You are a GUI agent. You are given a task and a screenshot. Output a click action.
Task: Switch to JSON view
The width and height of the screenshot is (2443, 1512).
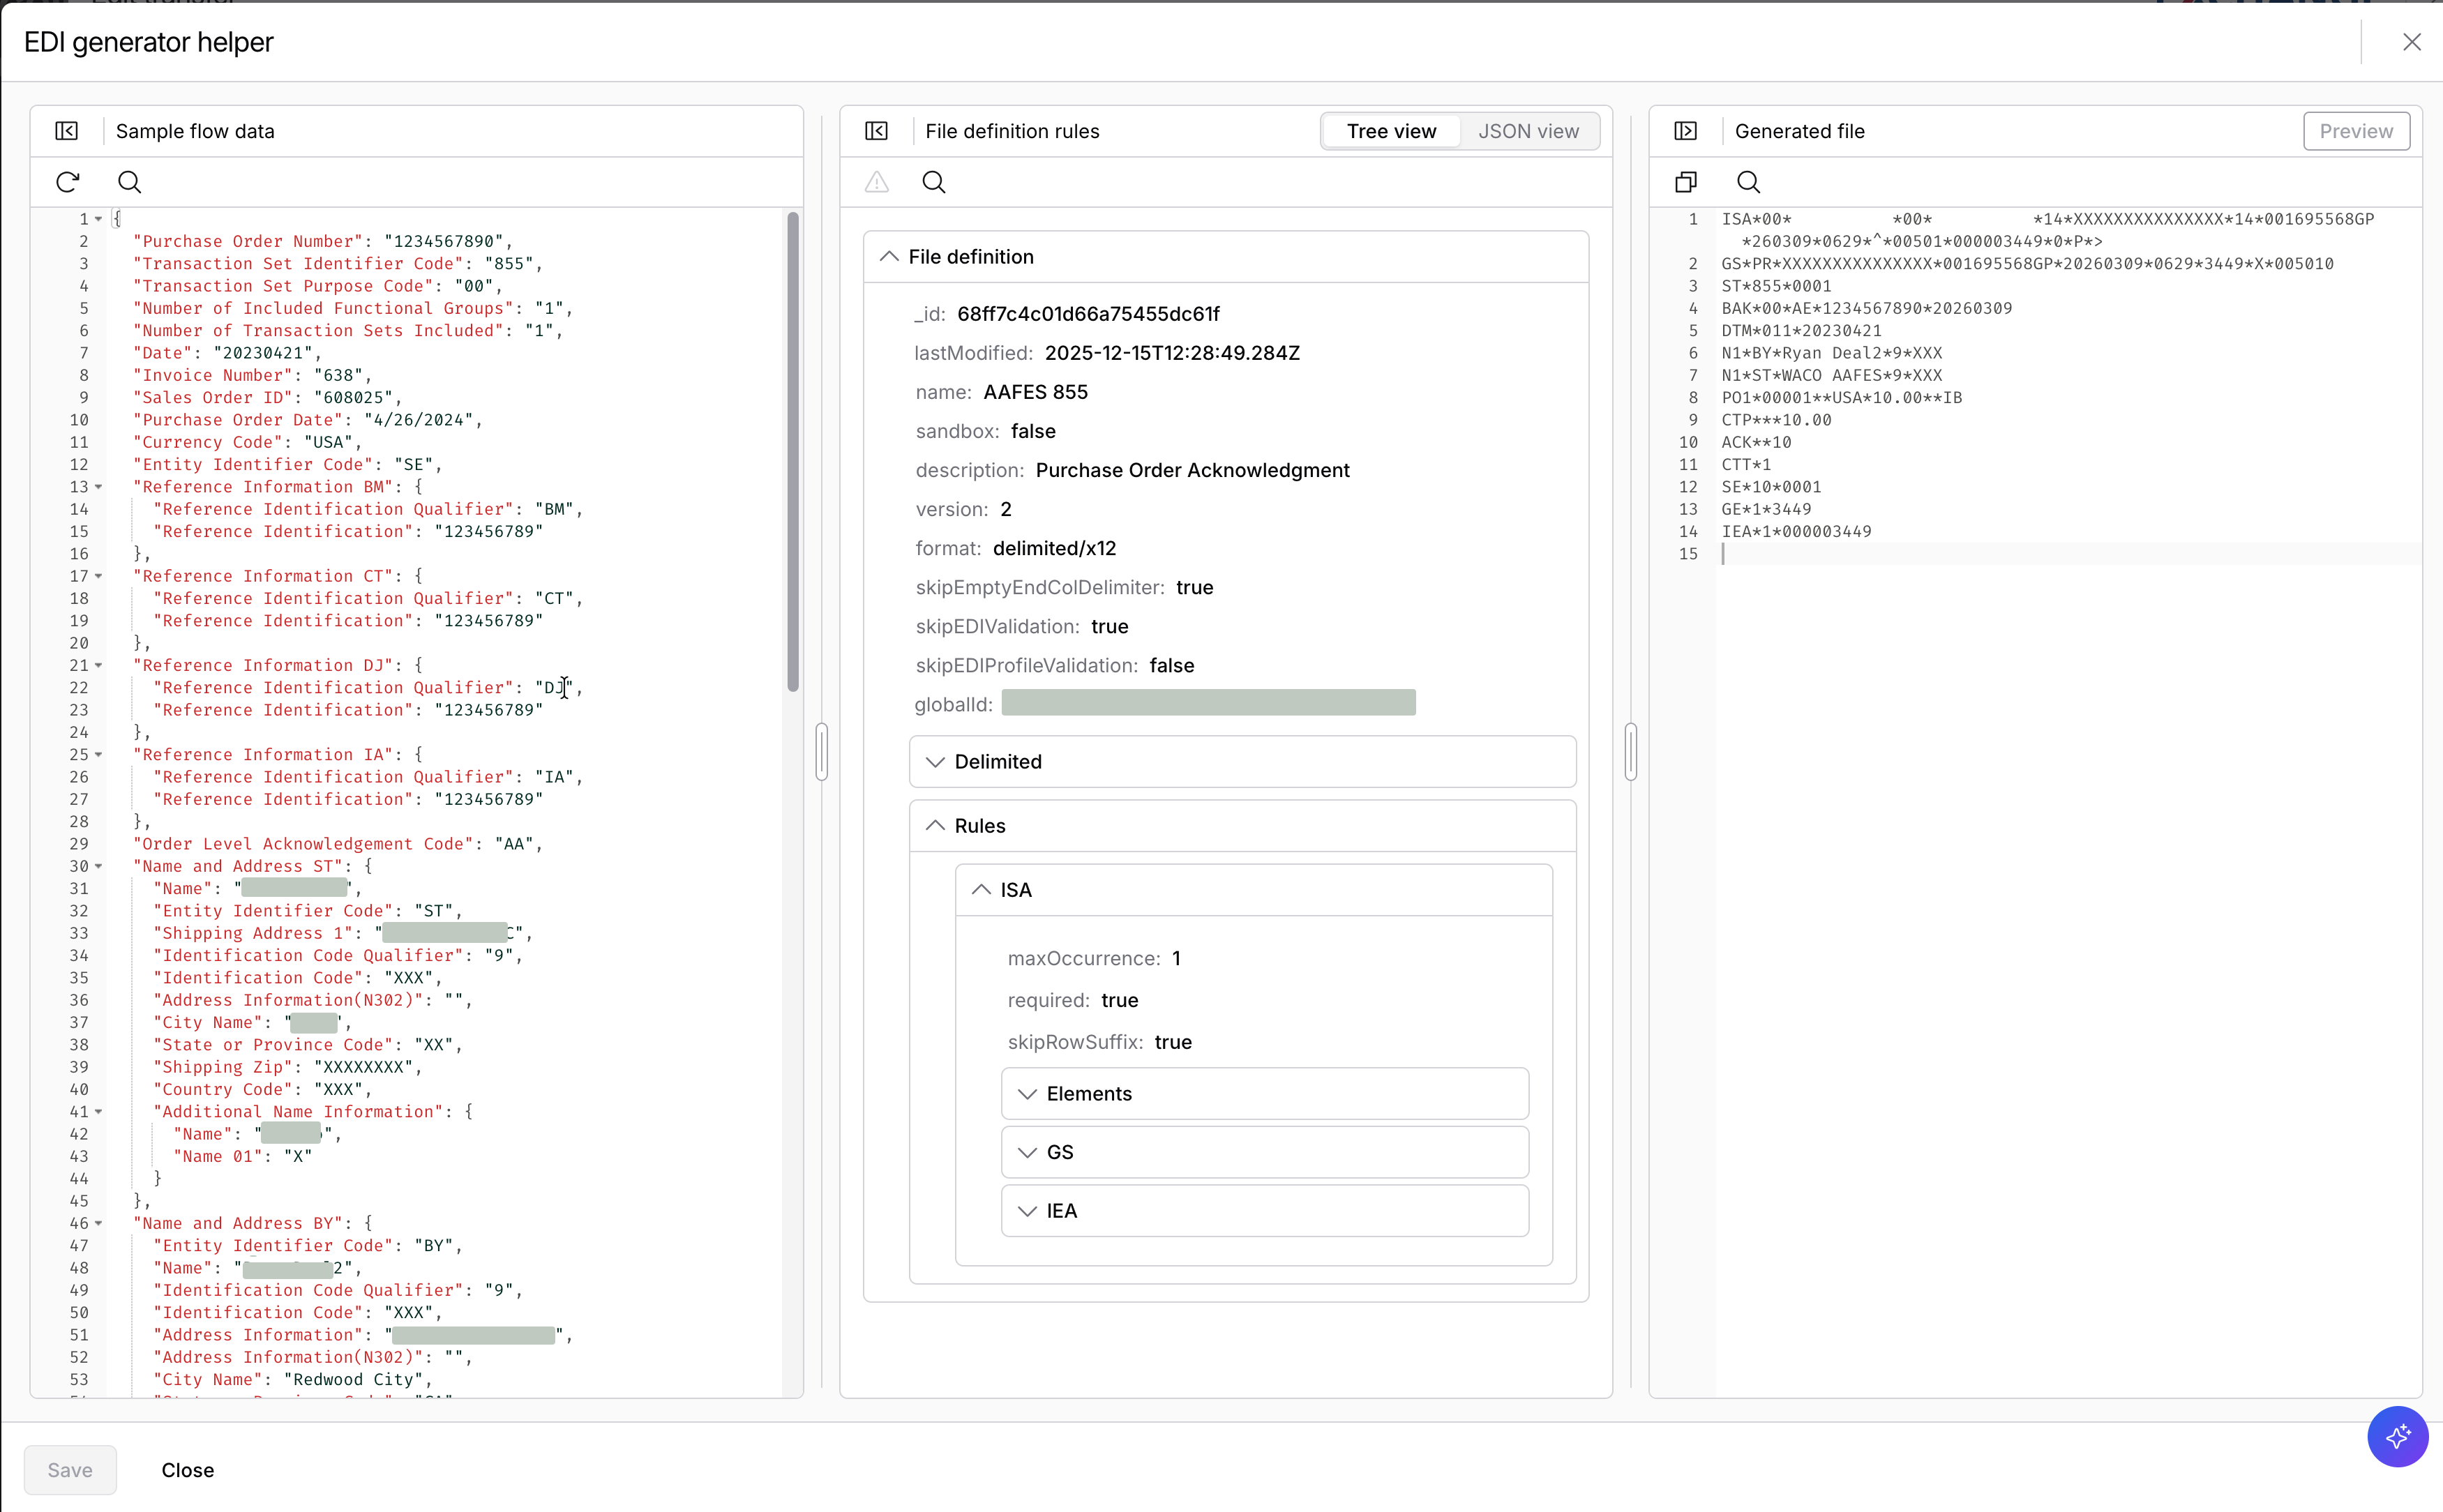[1528, 131]
